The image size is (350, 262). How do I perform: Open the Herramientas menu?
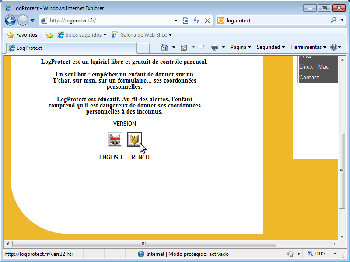pos(308,47)
